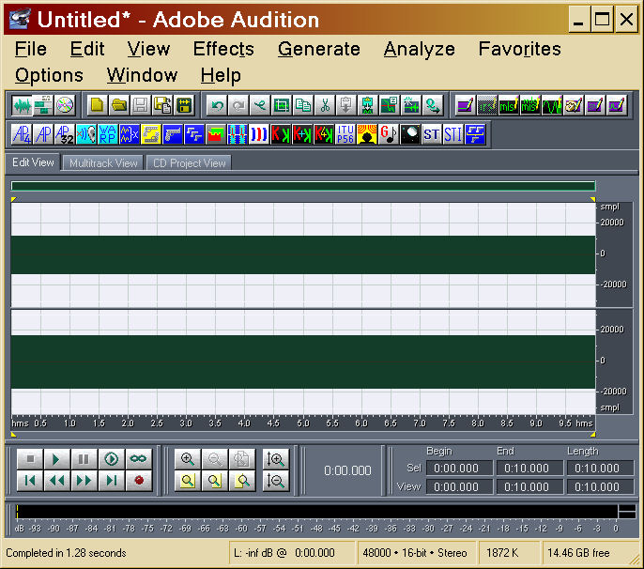Click the Fast Forward button
Screen dimensions: 644x569
point(84,480)
